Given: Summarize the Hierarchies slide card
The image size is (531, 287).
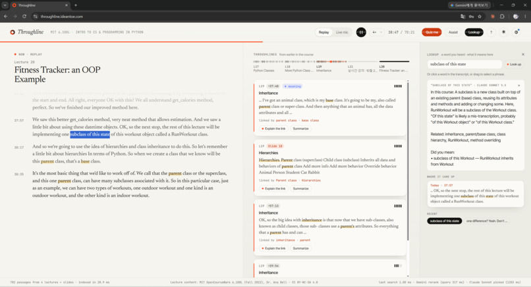Looking at the screenshot, I should 300,188.
